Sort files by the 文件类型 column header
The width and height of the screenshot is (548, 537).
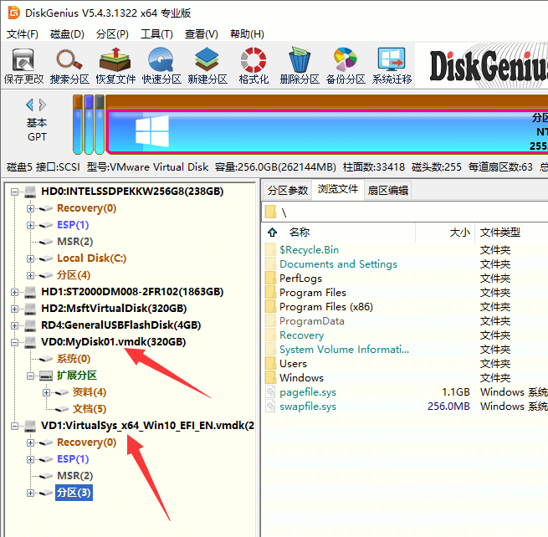pos(499,232)
